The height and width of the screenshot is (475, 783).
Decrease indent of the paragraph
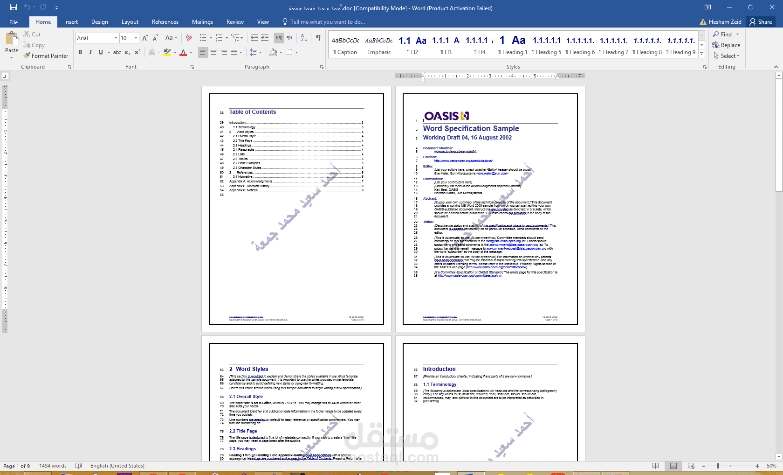point(254,38)
